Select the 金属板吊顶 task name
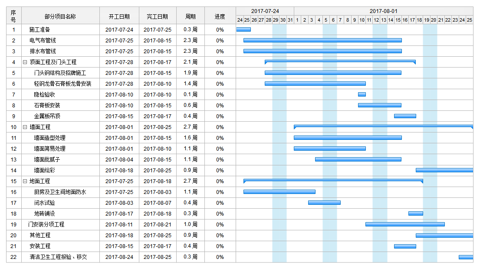Viewport: 480px width, 268px height. [x=47, y=116]
